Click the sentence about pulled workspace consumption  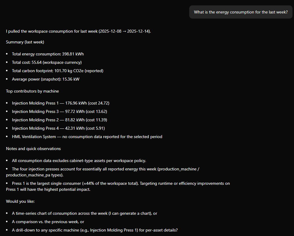[78, 31]
